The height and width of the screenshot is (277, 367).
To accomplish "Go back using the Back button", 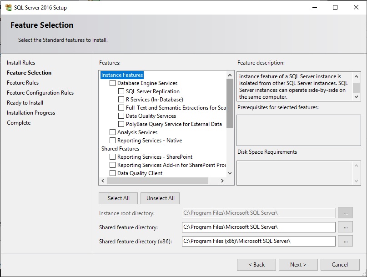I will pos(256,264).
